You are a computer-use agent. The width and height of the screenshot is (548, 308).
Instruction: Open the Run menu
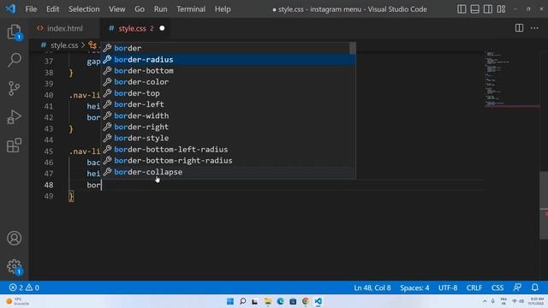point(160,9)
